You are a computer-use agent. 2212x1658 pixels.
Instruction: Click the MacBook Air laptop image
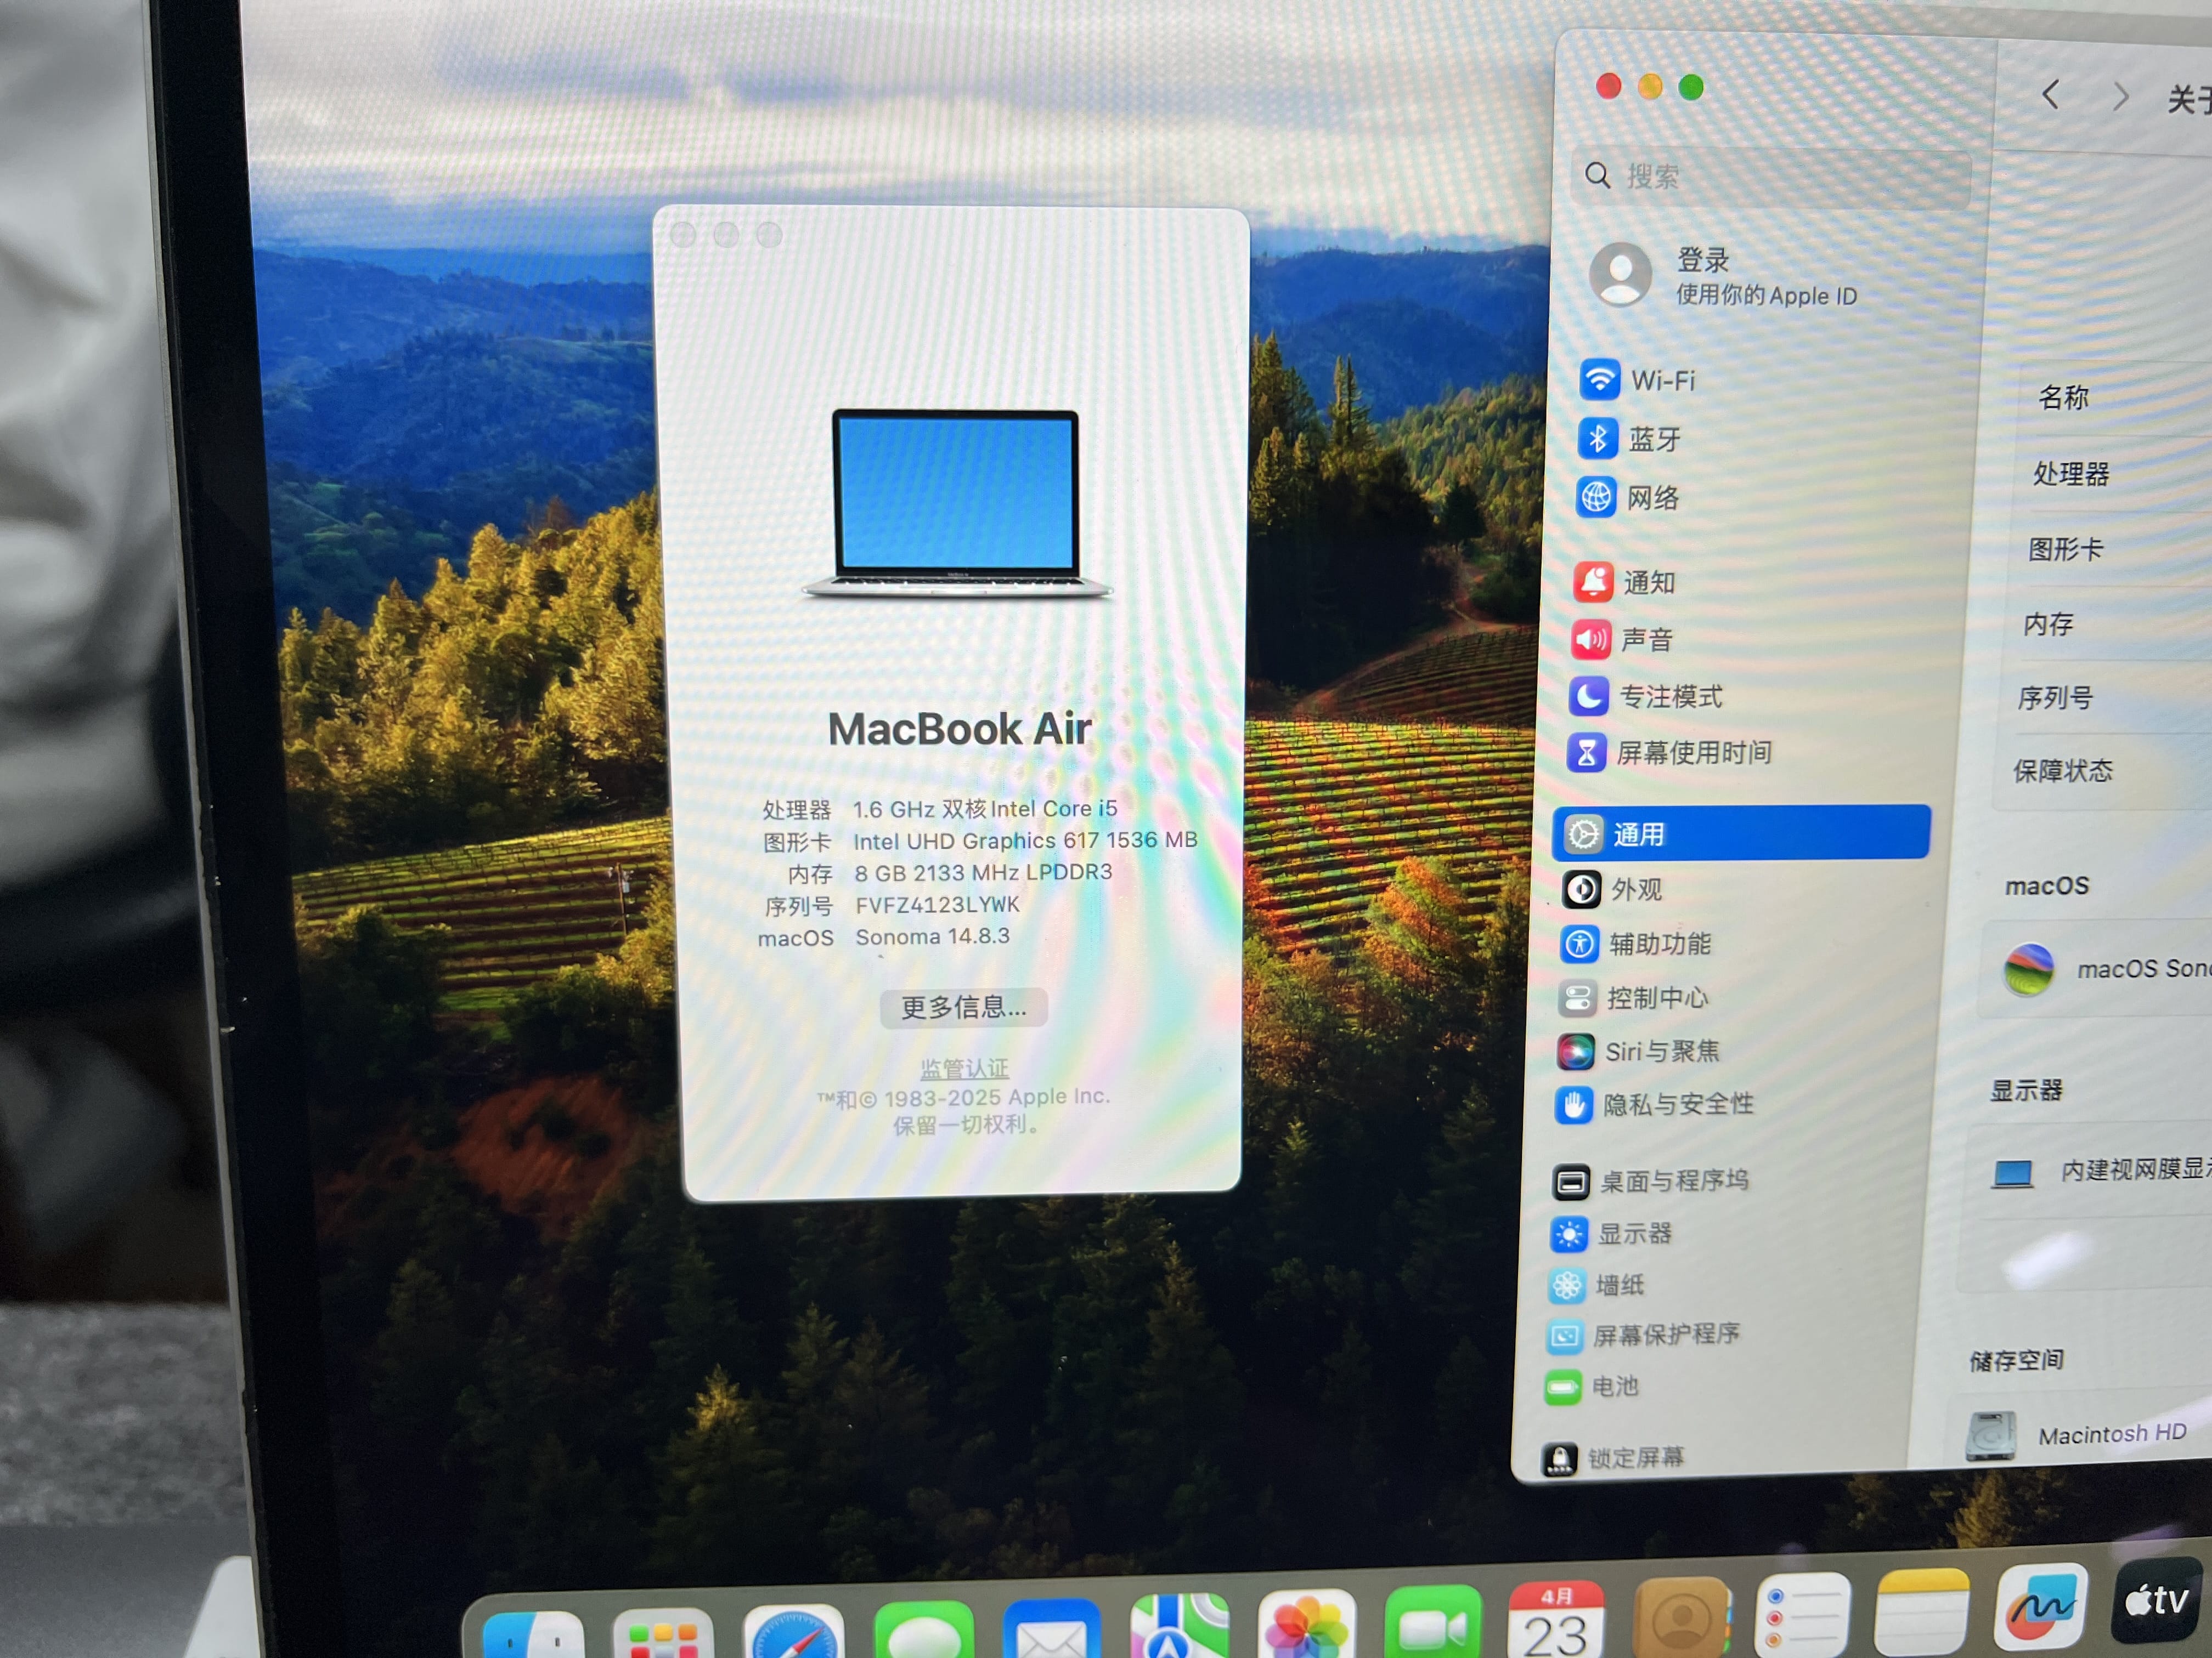957,503
